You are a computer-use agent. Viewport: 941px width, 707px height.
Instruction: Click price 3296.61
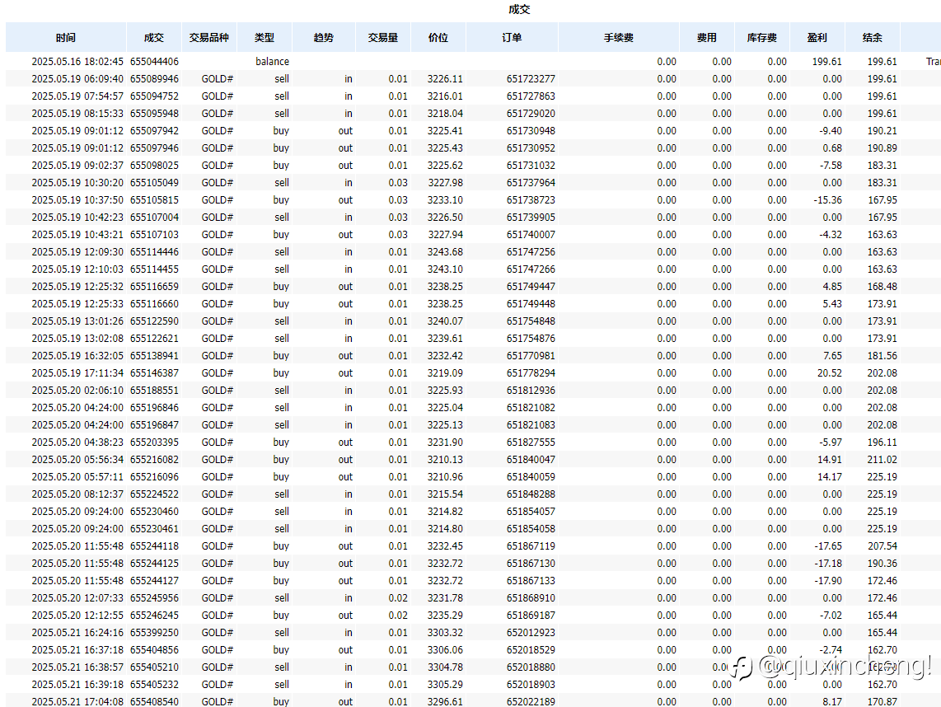445,702
